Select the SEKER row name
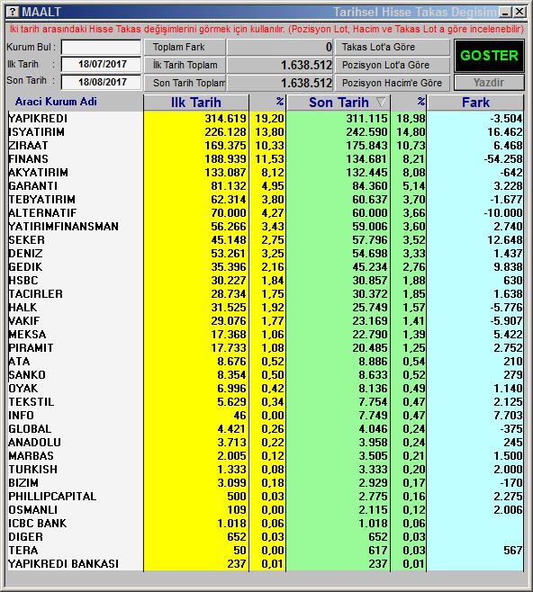The height and width of the screenshot is (592, 533). point(26,240)
